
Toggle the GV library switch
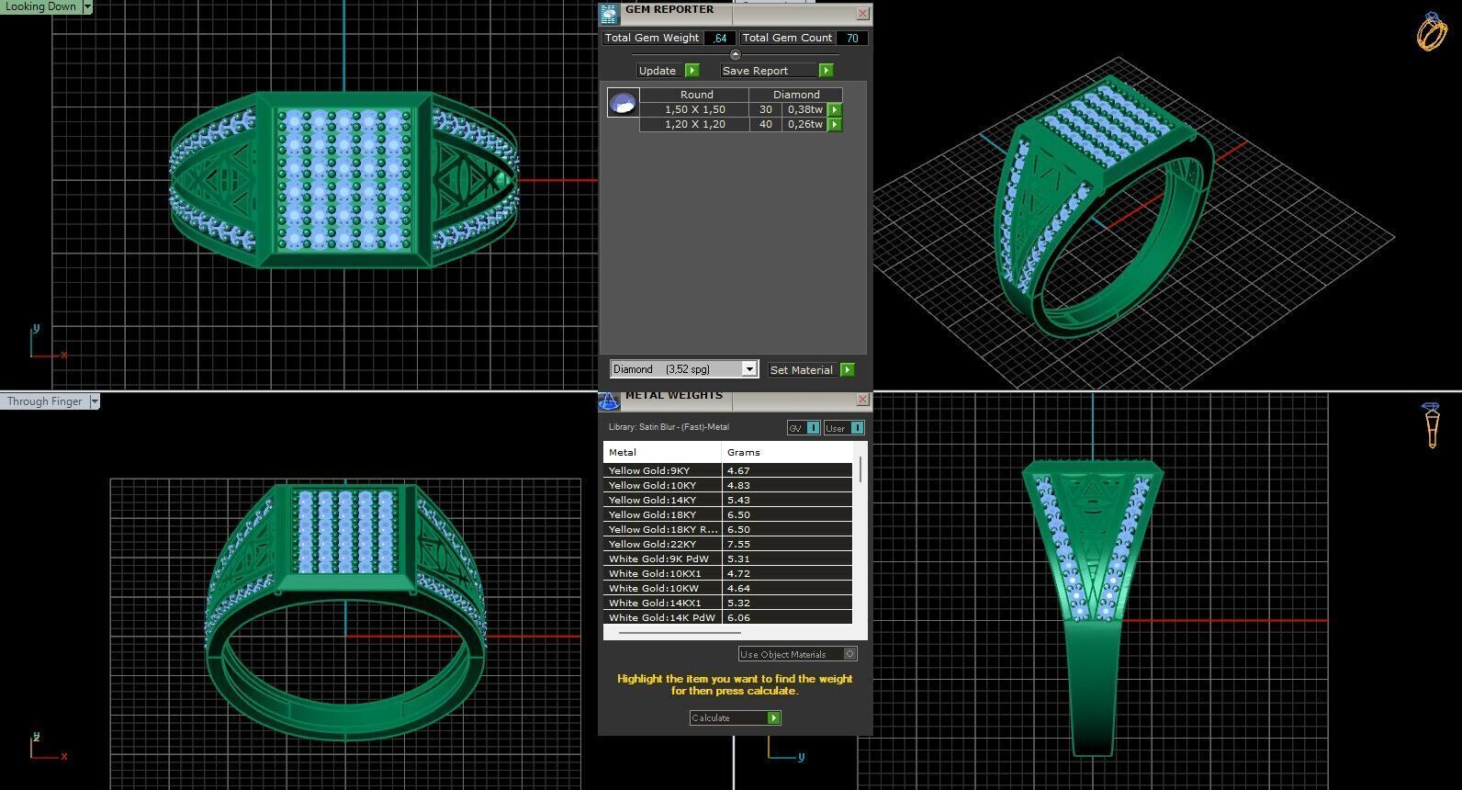(x=804, y=428)
